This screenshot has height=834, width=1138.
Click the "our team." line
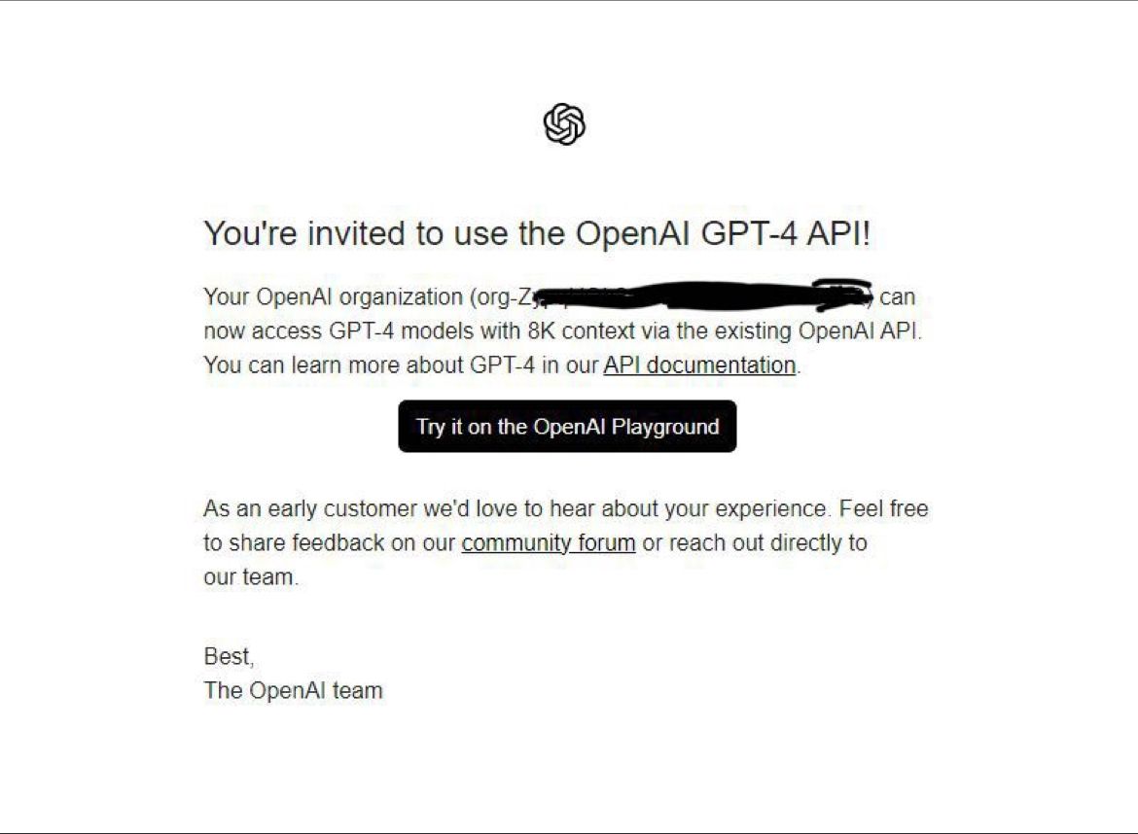(x=251, y=577)
